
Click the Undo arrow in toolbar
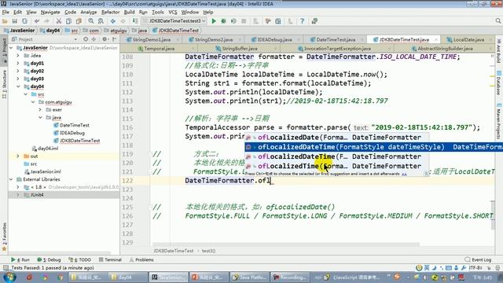coord(37,21)
